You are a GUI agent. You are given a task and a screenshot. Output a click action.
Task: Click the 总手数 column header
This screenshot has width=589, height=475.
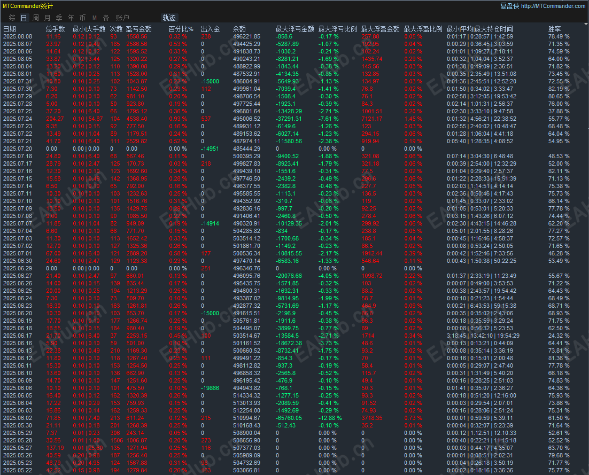click(x=55, y=29)
